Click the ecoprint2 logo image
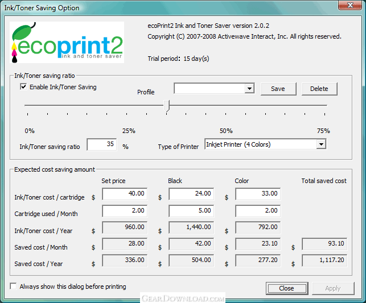The height and width of the screenshot is (303, 366). coord(67,42)
